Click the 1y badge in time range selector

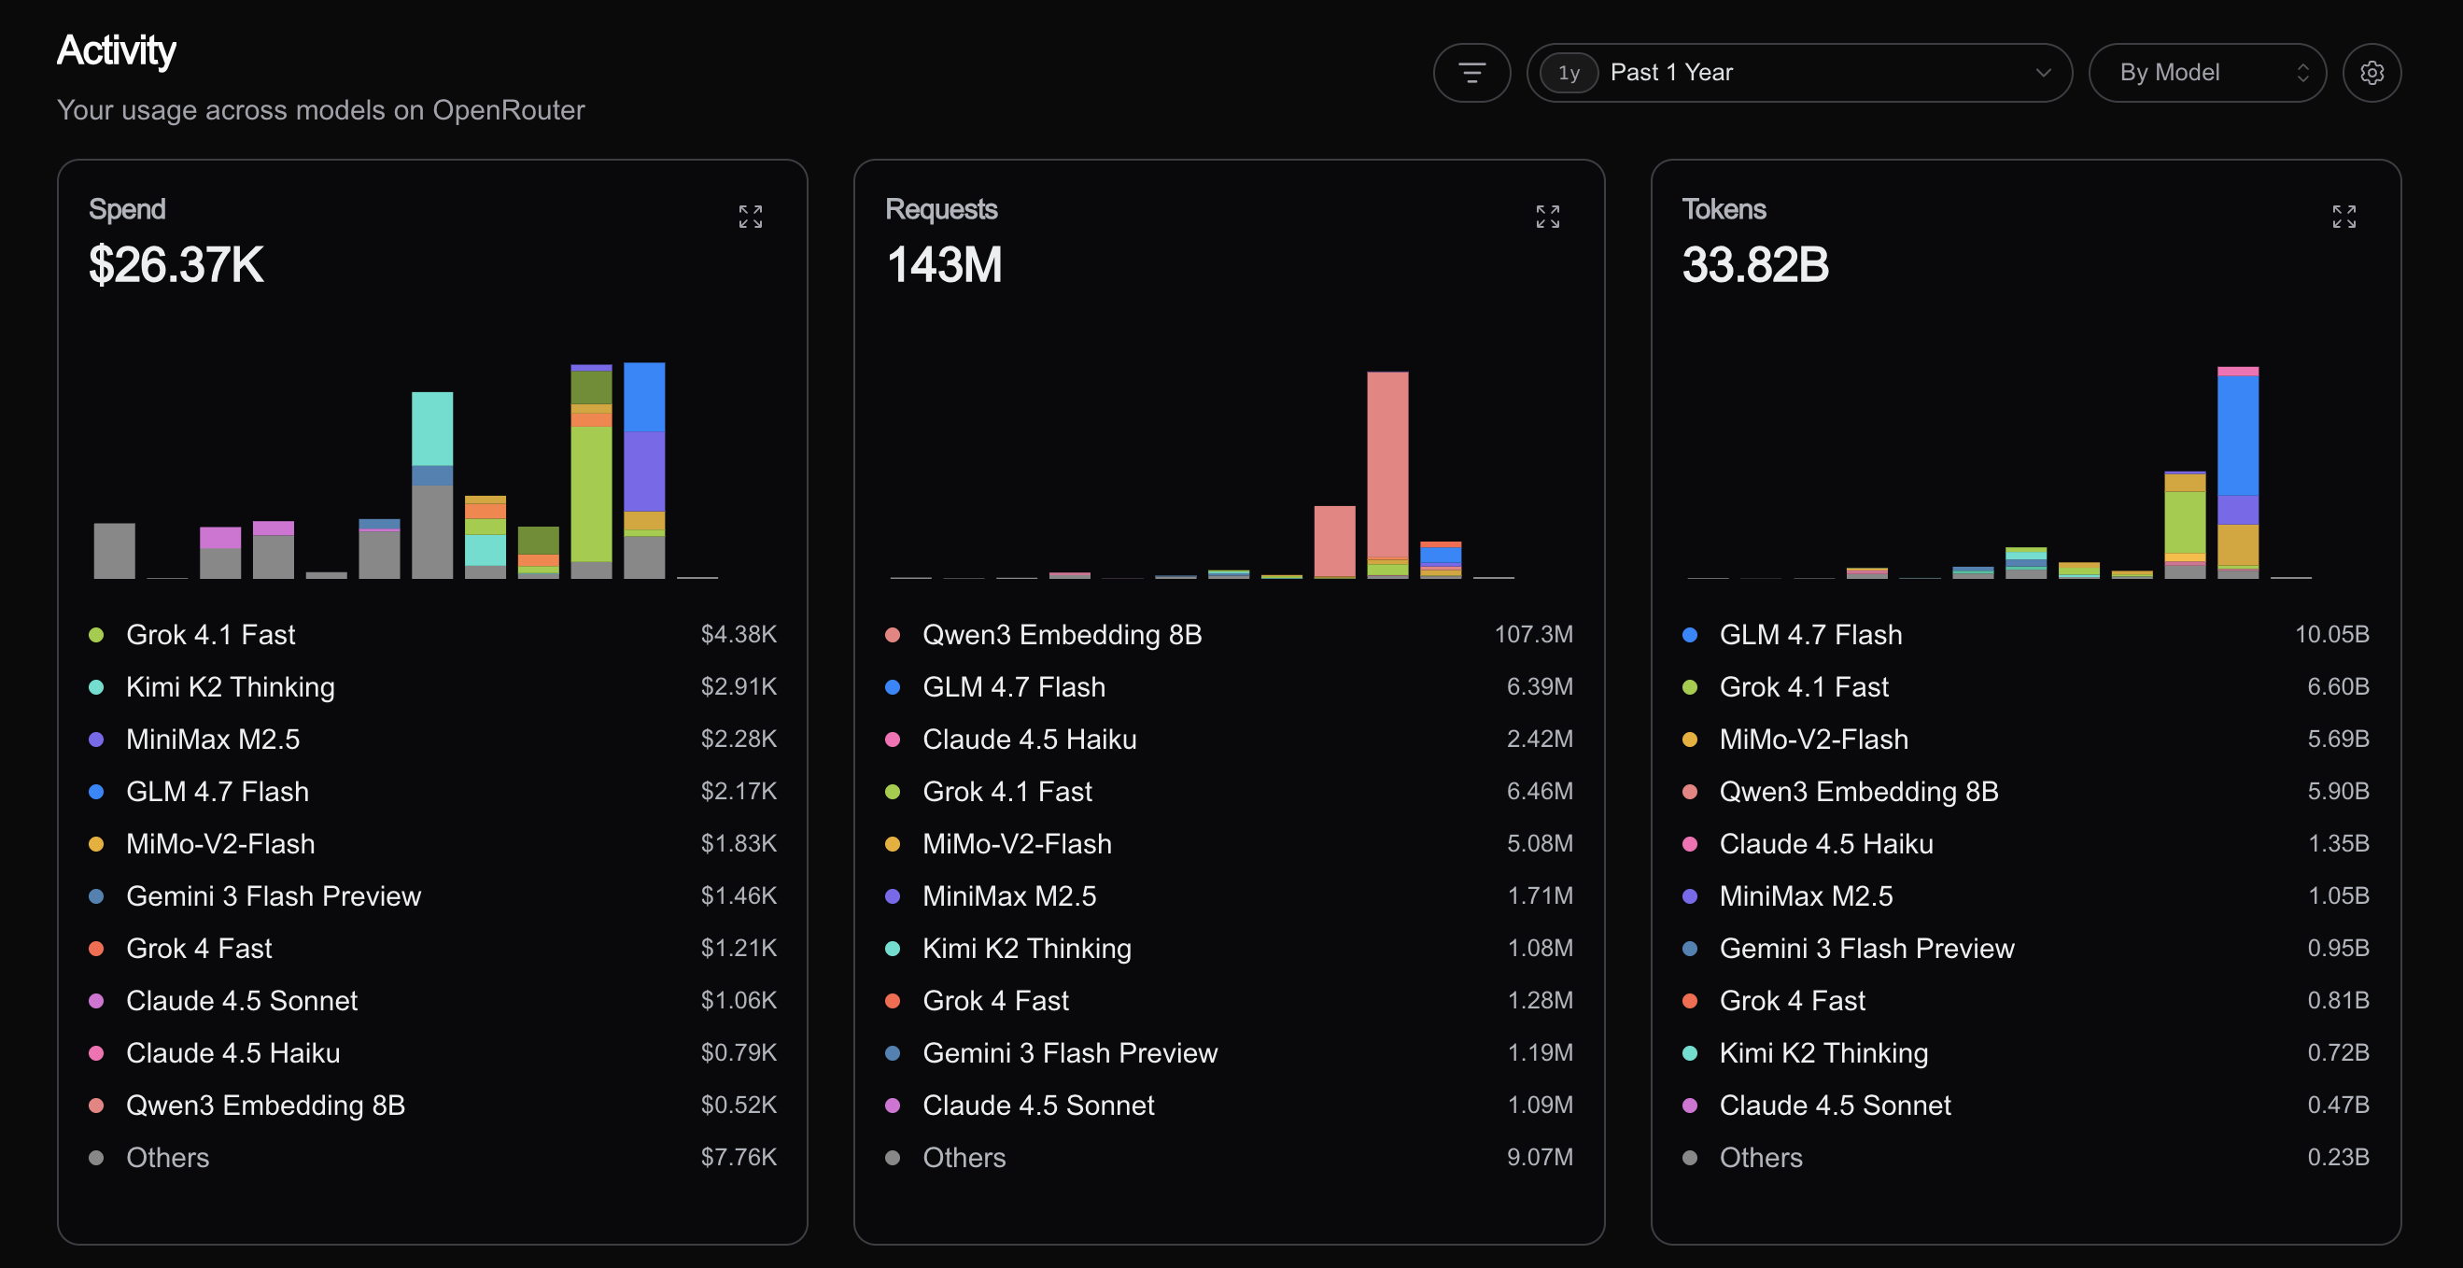point(1569,73)
